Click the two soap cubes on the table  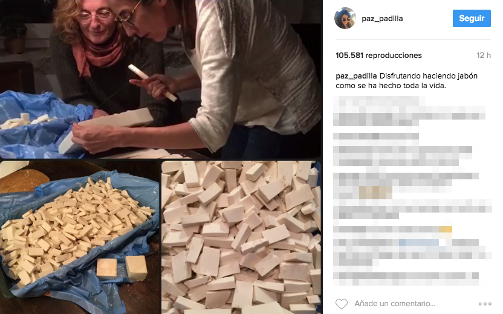tap(122, 268)
